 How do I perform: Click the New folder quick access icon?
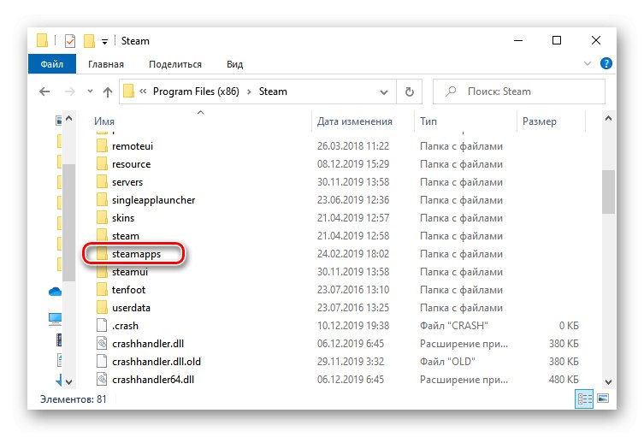89,41
